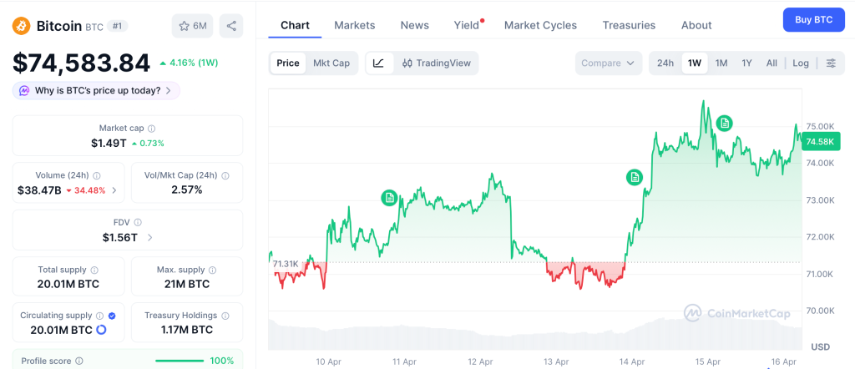Click news marker near 11 Apr
Screen dimensions: 855x369
389,198
